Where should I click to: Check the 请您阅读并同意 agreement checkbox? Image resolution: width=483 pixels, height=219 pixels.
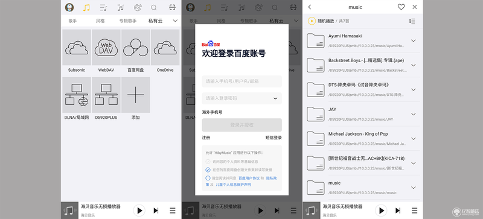click(x=208, y=178)
